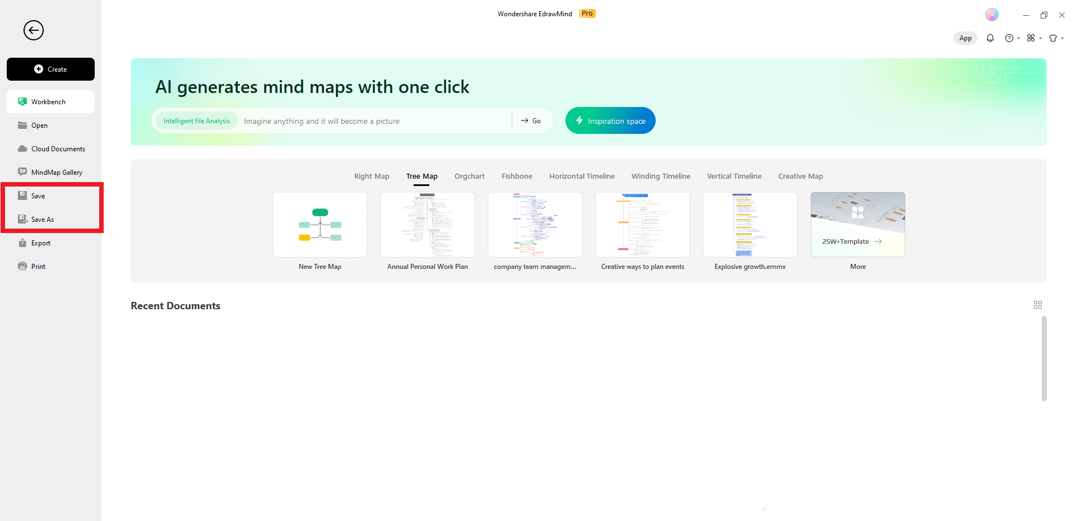Click Print in the sidebar
Image resolution: width=1076 pixels, height=521 pixels.
50,267
